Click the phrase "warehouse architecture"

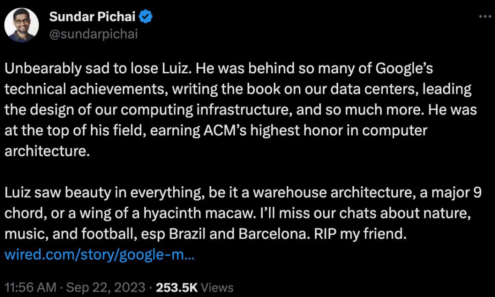pyautogui.click(x=333, y=193)
